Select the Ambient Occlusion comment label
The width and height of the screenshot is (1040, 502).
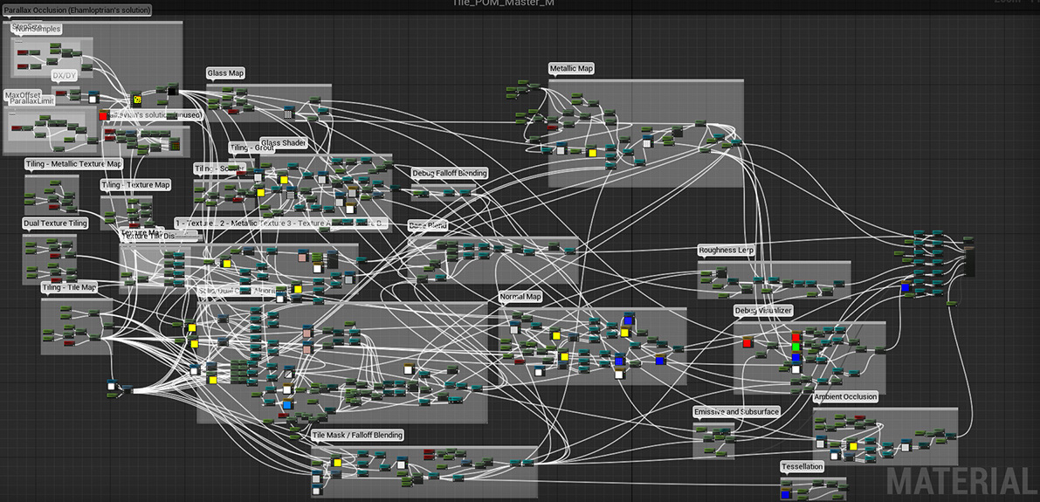click(845, 396)
